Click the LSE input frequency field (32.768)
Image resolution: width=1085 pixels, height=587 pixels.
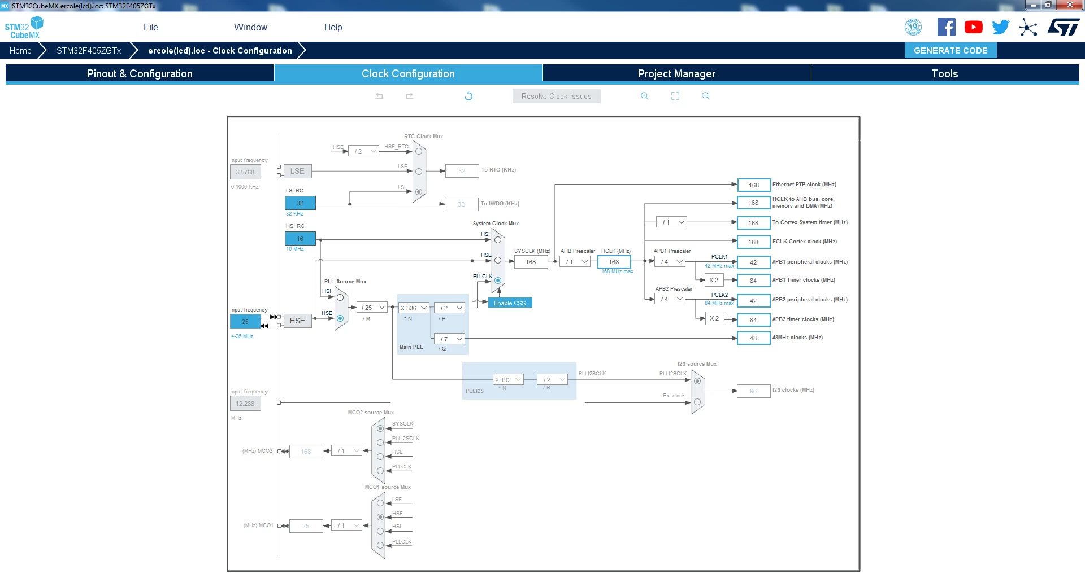(245, 172)
